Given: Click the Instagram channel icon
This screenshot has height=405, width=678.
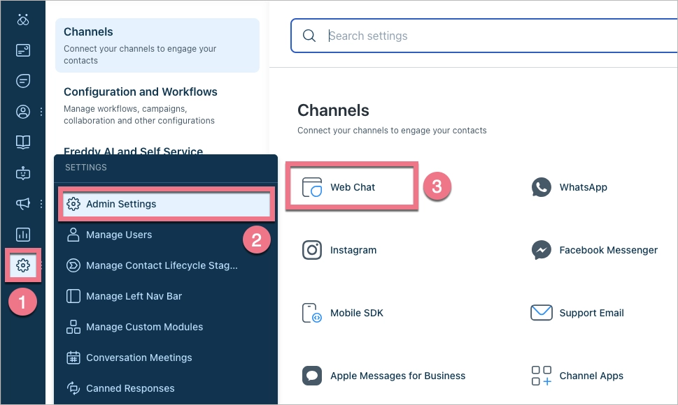Looking at the screenshot, I should point(312,250).
